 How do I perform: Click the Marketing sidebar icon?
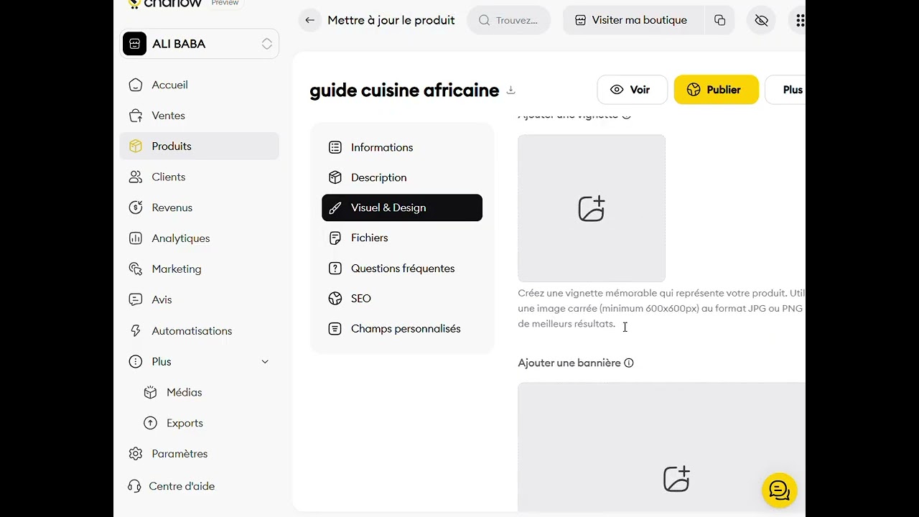(x=136, y=269)
